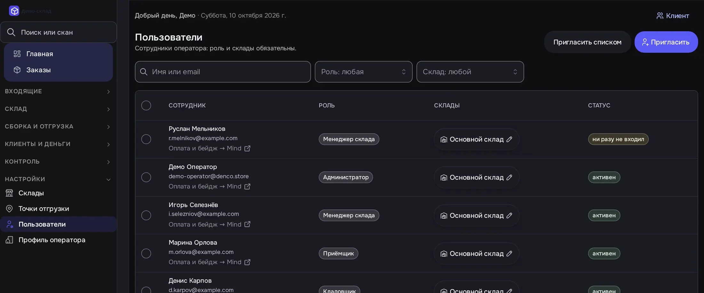The width and height of the screenshot is (704, 293).
Task: Click the Клиент people icon at top right
Action: pyautogui.click(x=660, y=16)
